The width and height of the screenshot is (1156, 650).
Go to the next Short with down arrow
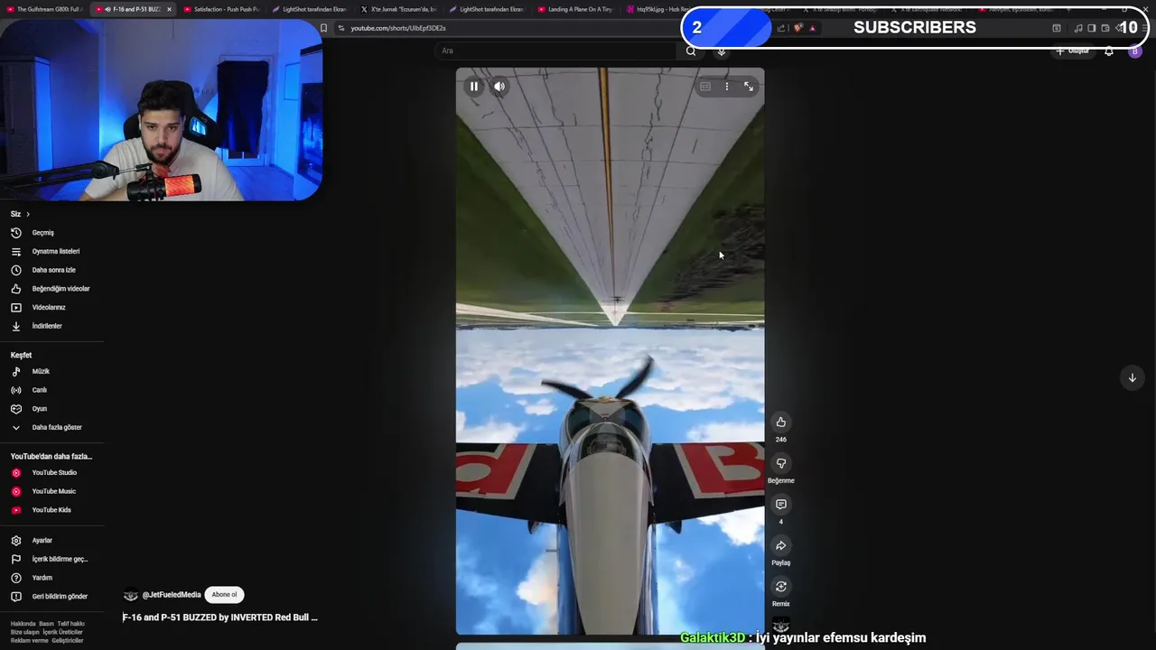coord(1132,378)
